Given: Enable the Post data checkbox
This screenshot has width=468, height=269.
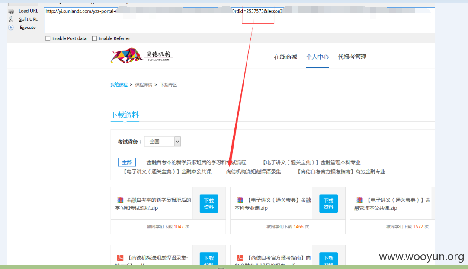Looking at the screenshot, I should click(x=48, y=38).
